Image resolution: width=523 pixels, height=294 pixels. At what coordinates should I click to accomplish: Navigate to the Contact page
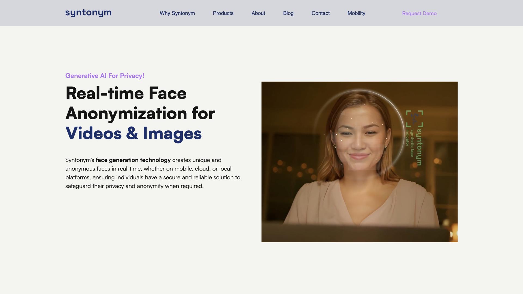[x=320, y=13]
